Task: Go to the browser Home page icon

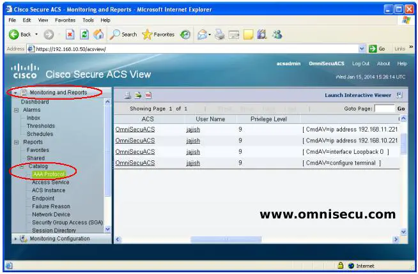Action: pos(98,34)
